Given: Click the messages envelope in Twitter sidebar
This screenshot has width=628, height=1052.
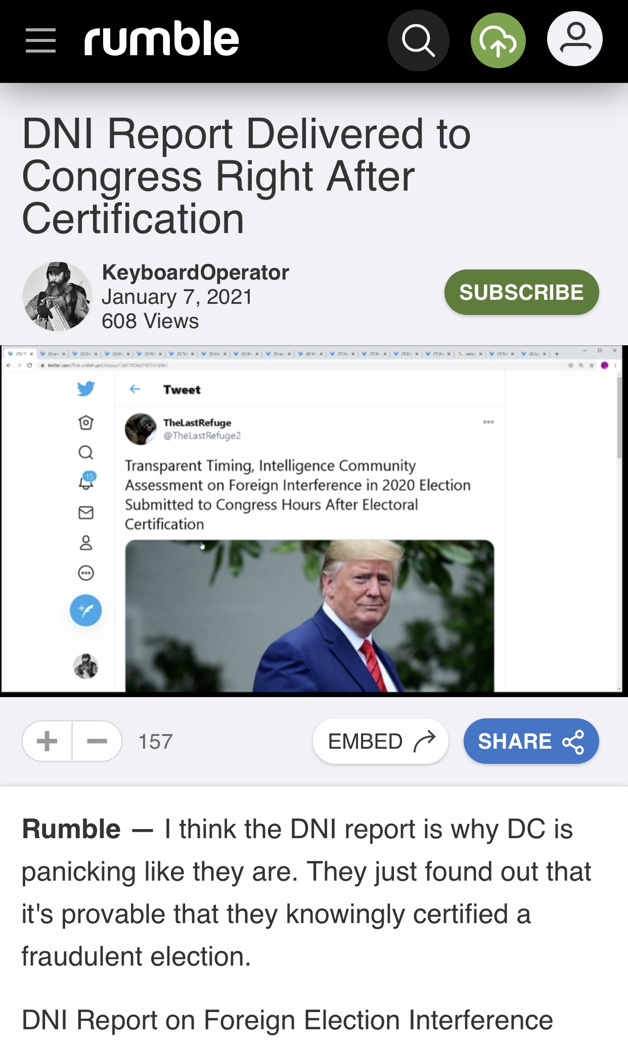Looking at the screenshot, I should click(86, 513).
